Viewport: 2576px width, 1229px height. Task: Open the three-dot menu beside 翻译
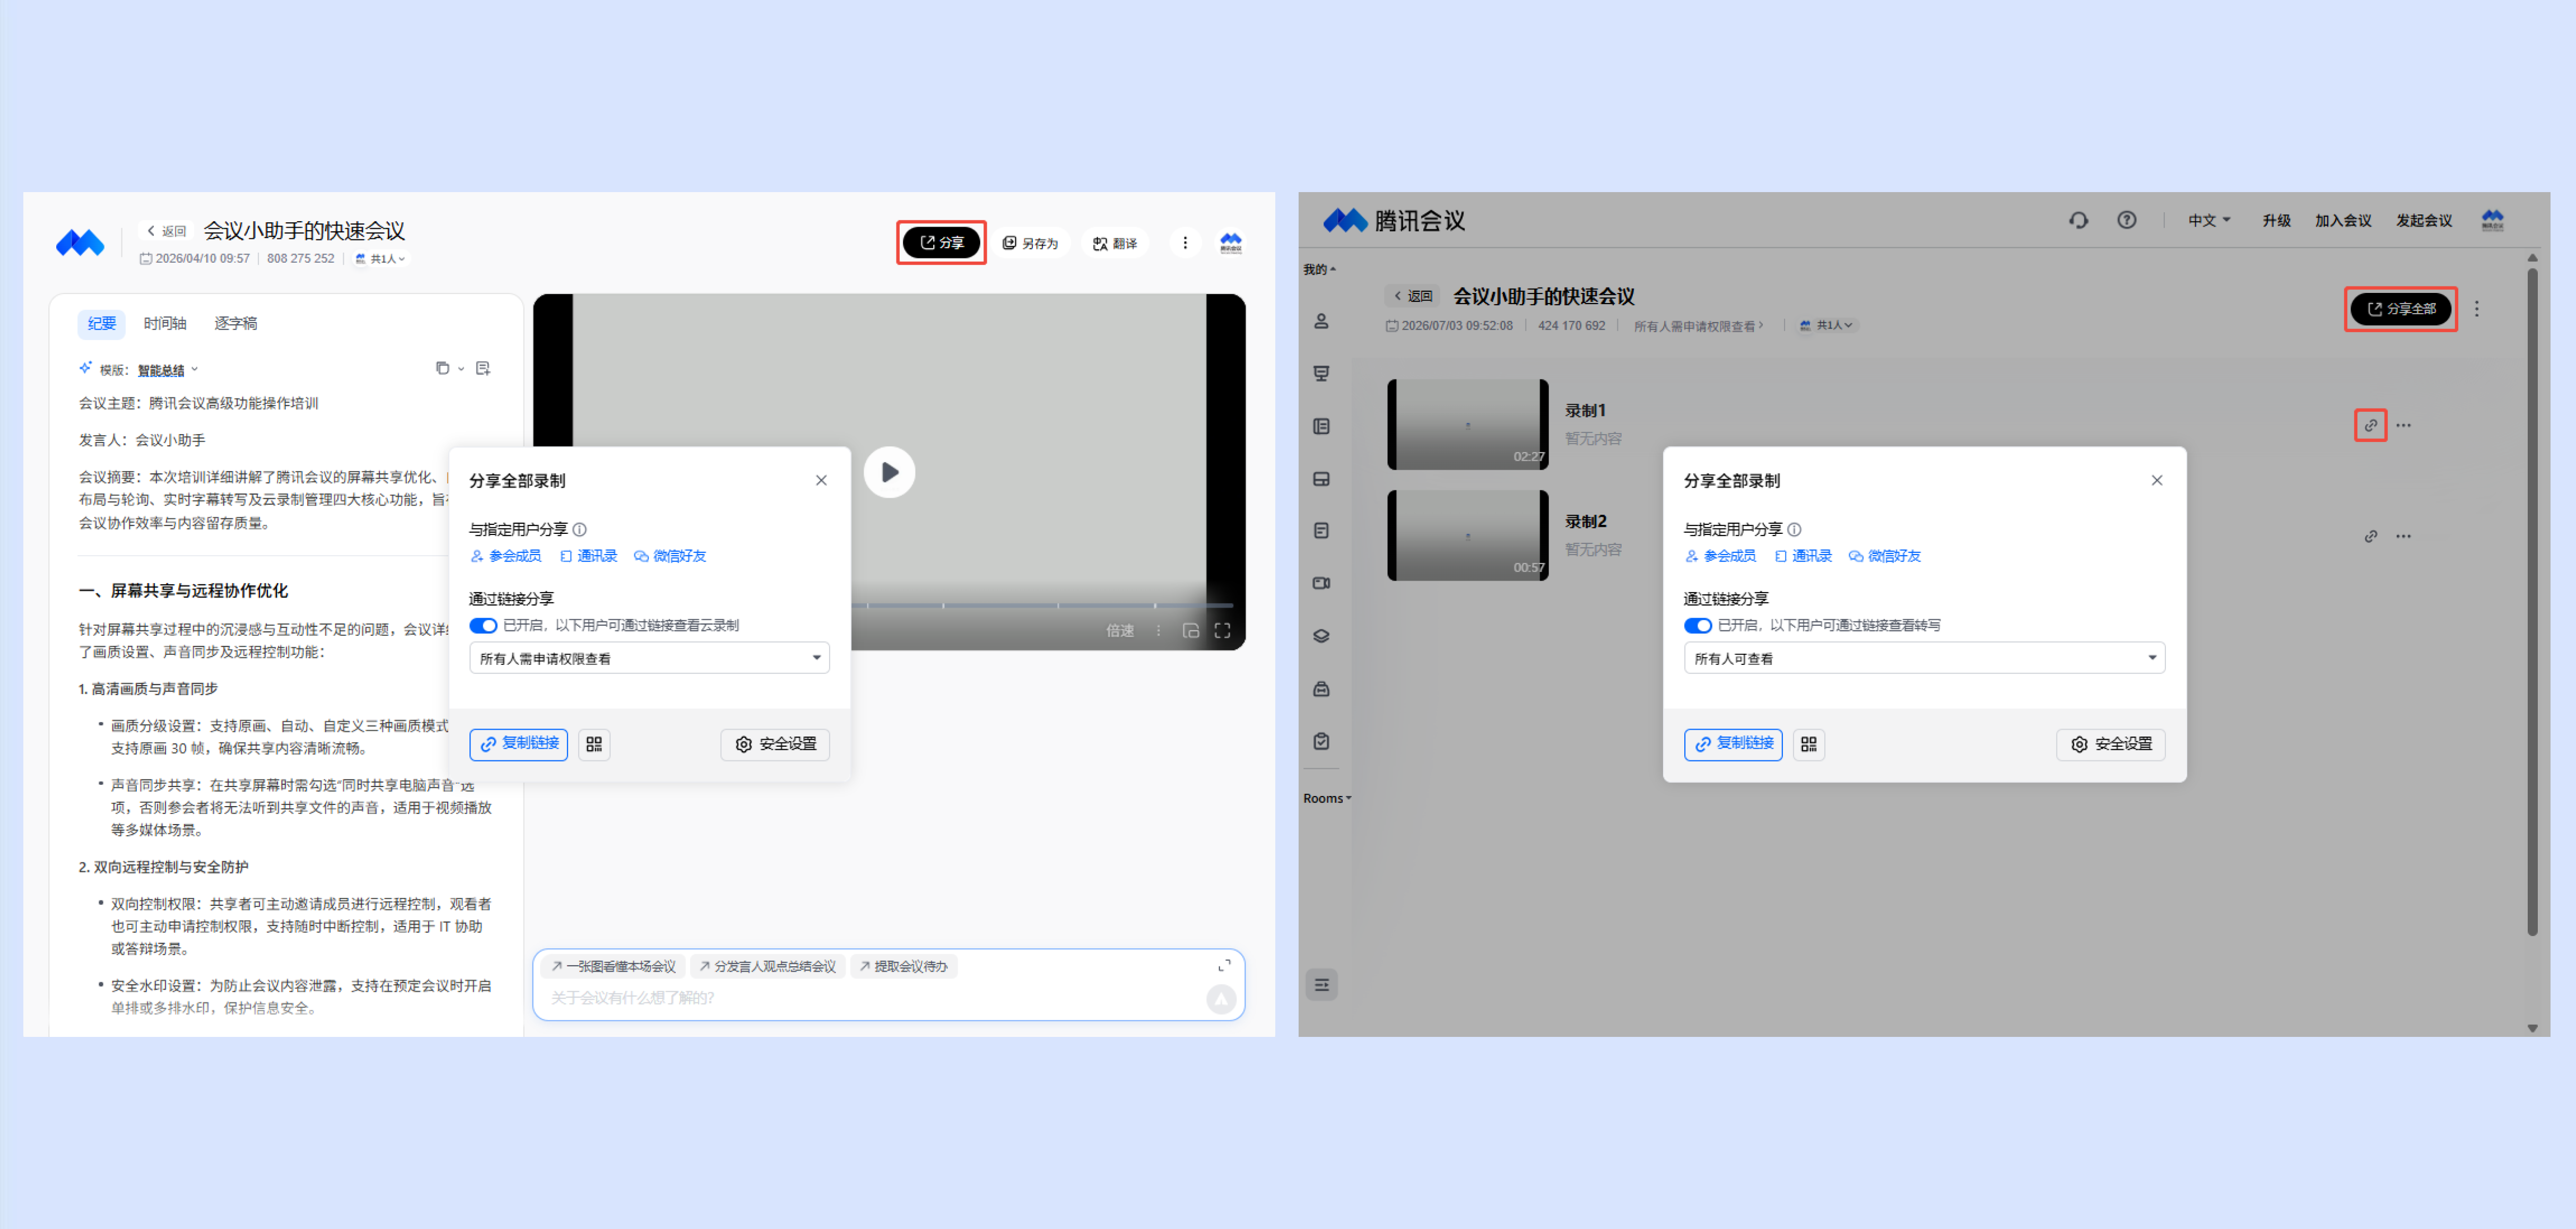pyautogui.click(x=1185, y=243)
